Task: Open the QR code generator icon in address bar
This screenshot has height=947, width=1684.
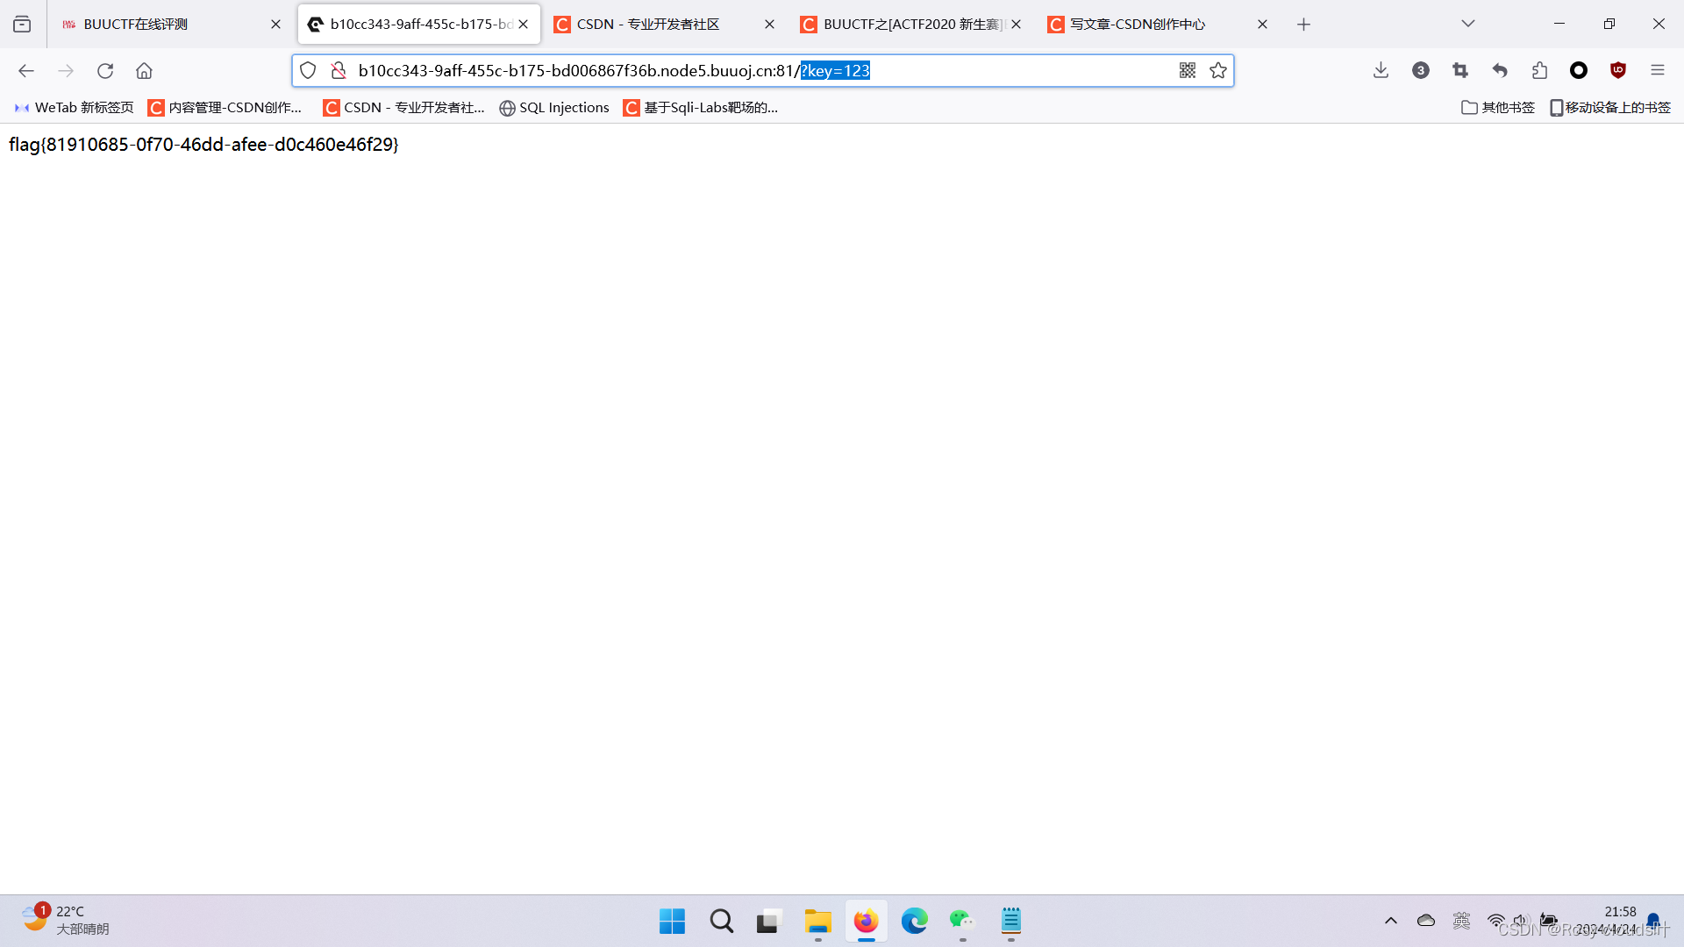Action: click(1188, 71)
